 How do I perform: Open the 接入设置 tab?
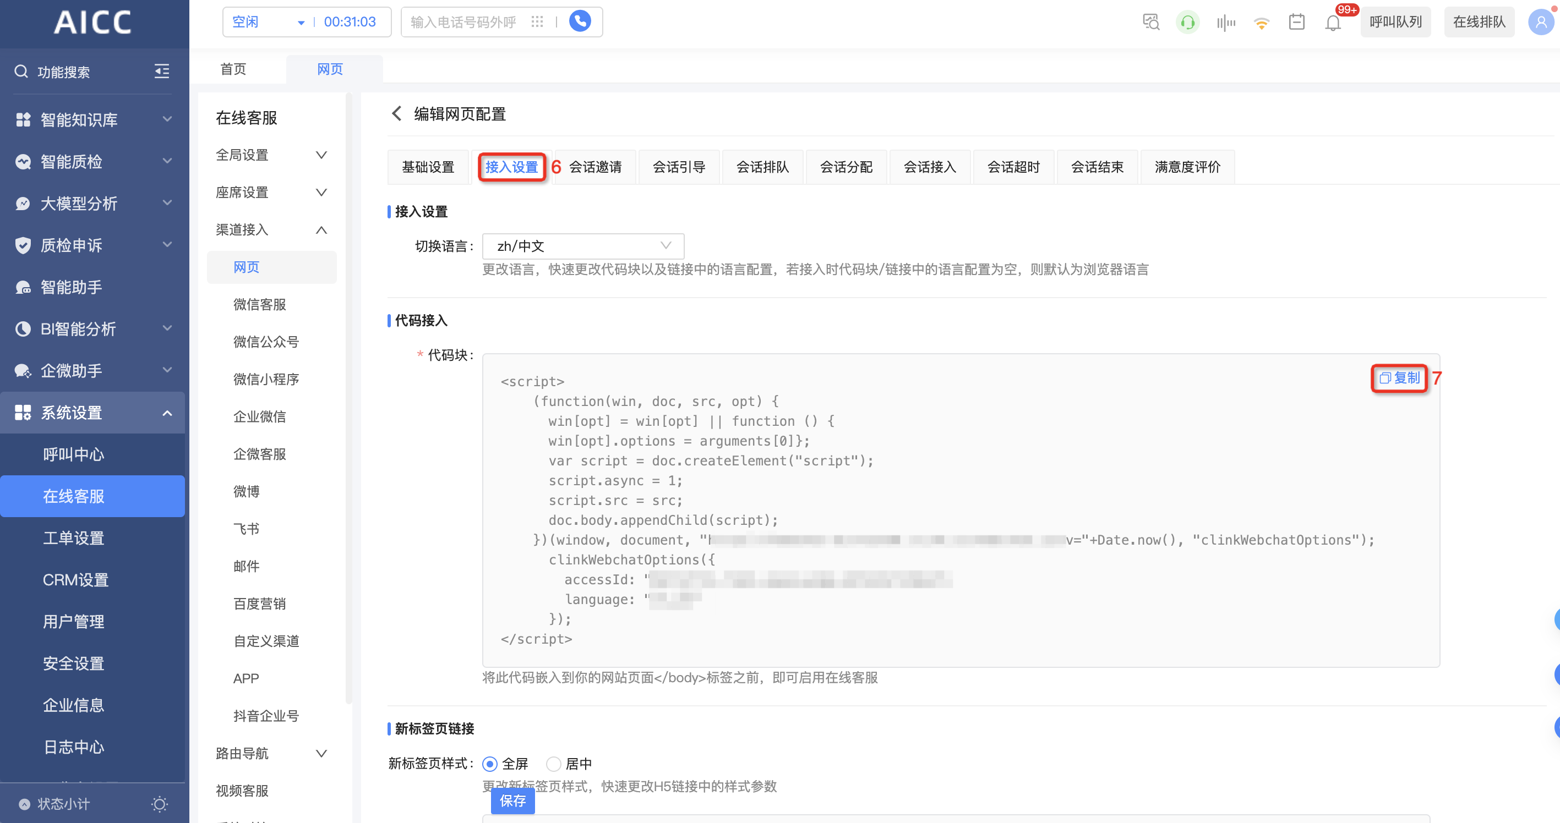(x=512, y=167)
